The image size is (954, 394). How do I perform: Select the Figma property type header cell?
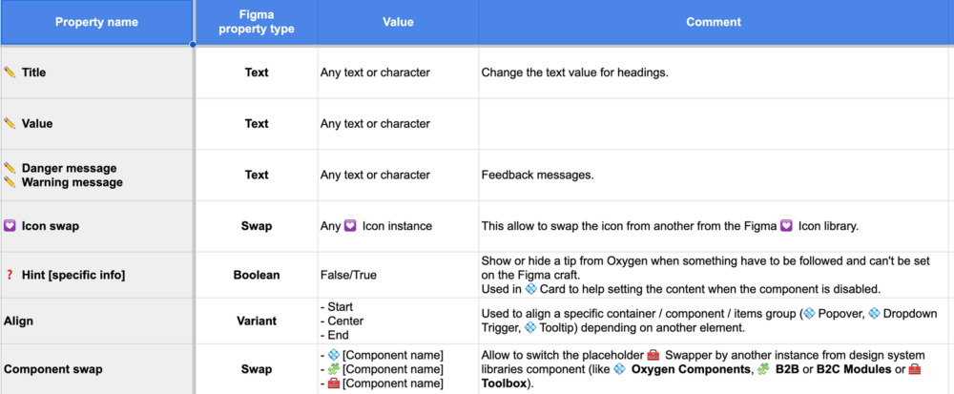[256, 22]
